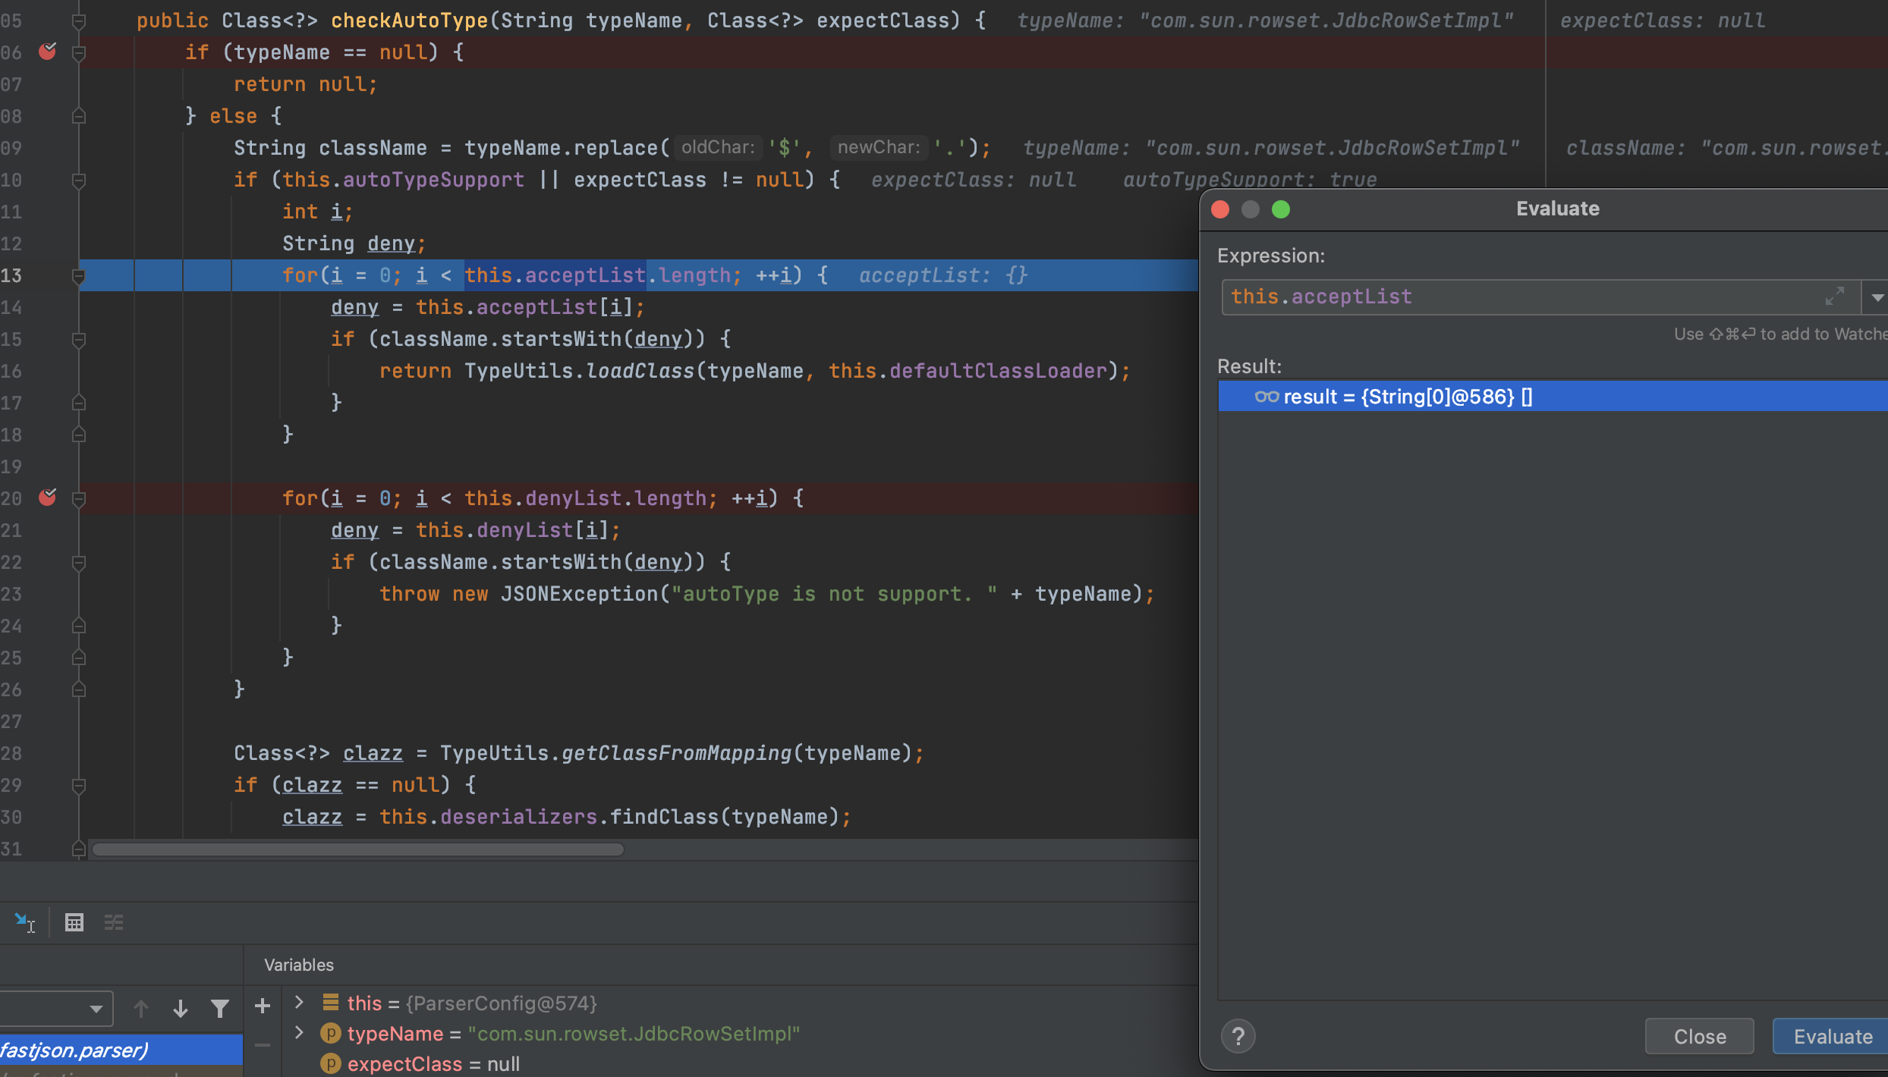Viewport: 1888px width, 1077px height.
Task: Click loadClass method call on line 16
Action: click(640, 371)
